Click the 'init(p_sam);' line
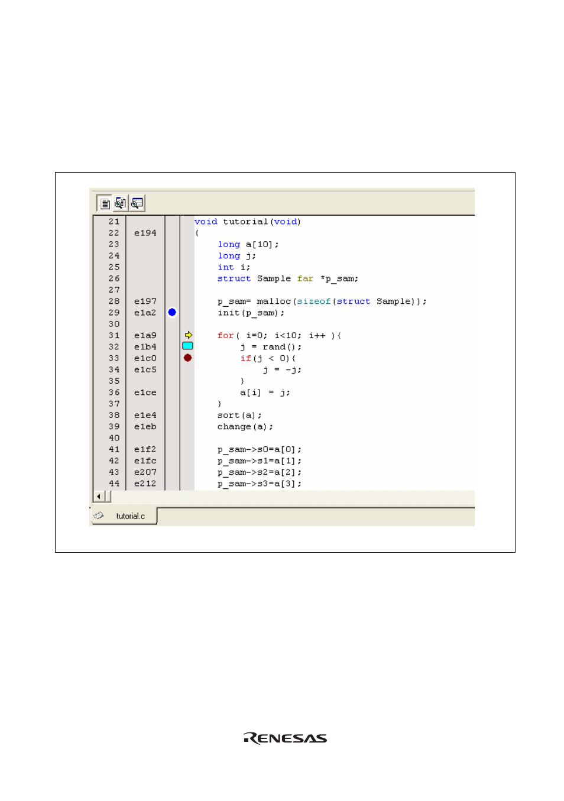Image resolution: width=564 pixels, height=801 pixels. pyautogui.click(x=251, y=313)
